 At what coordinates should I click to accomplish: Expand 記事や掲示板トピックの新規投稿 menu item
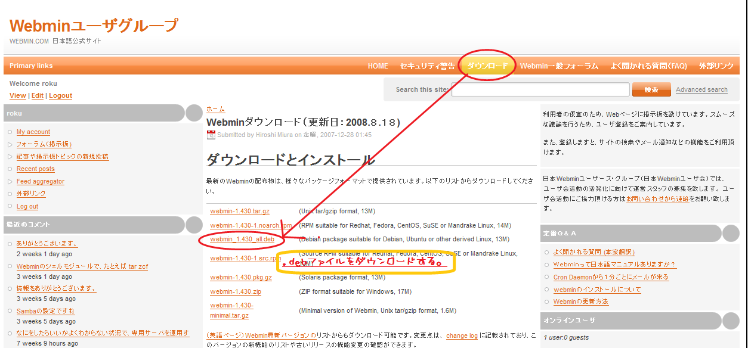pos(63,157)
